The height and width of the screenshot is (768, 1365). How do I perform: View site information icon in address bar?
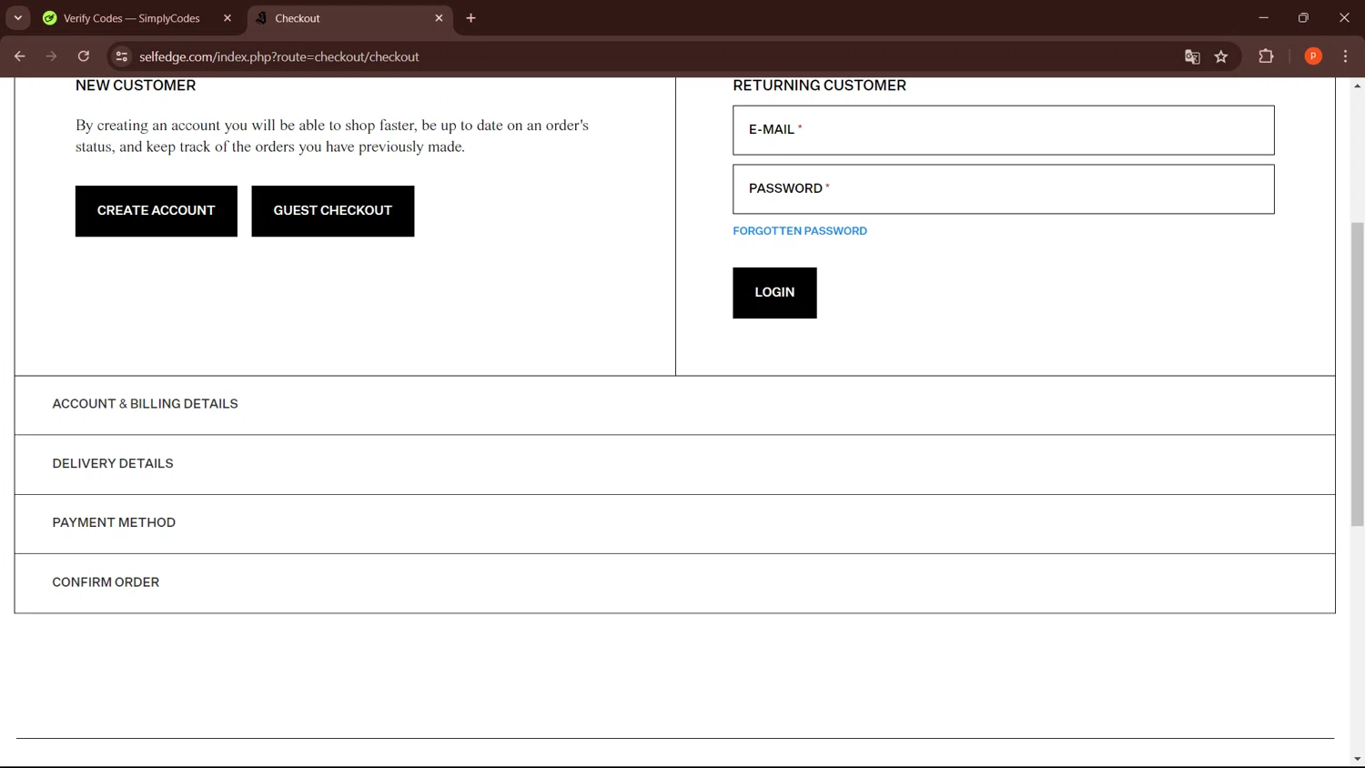pos(121,56)
